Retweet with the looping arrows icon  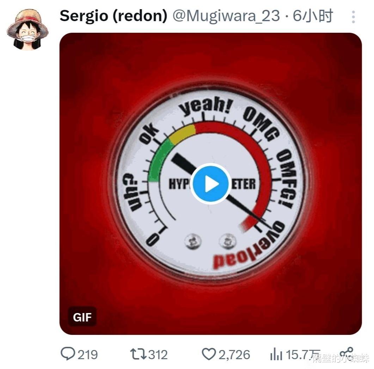click(x=138, y=354)
